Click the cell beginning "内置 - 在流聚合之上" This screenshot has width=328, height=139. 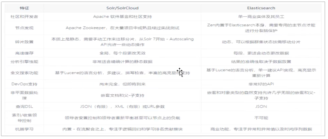123,129
